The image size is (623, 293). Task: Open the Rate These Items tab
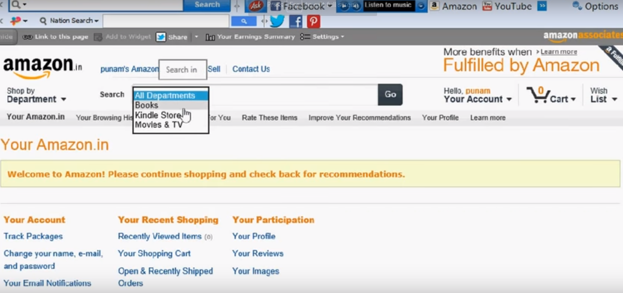point(270,118)
